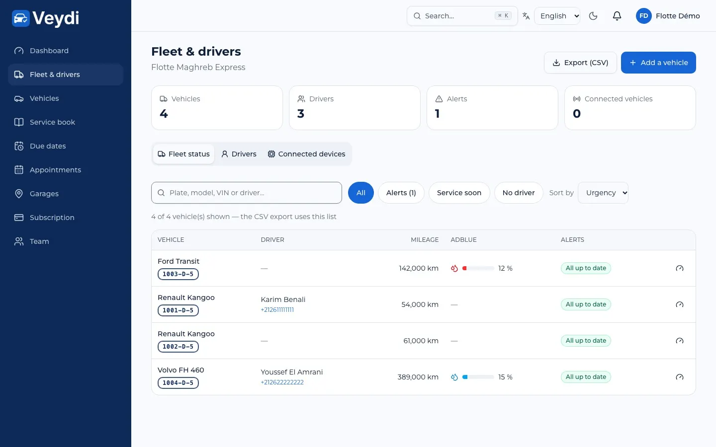
Task: Go to Dashboard in sidebar
Action: tap(66, 51)
